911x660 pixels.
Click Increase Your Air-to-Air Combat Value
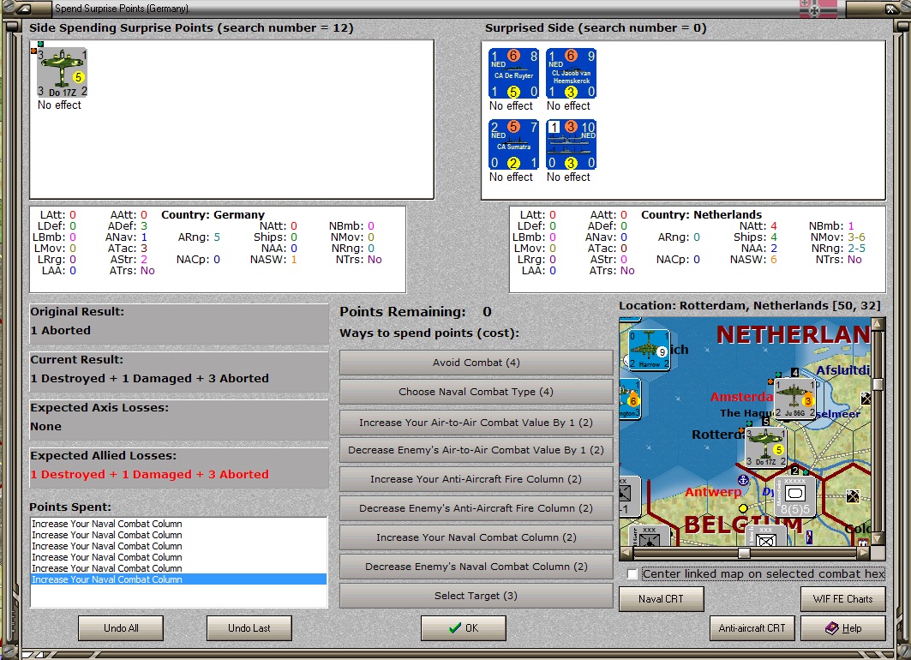(476, 423)
